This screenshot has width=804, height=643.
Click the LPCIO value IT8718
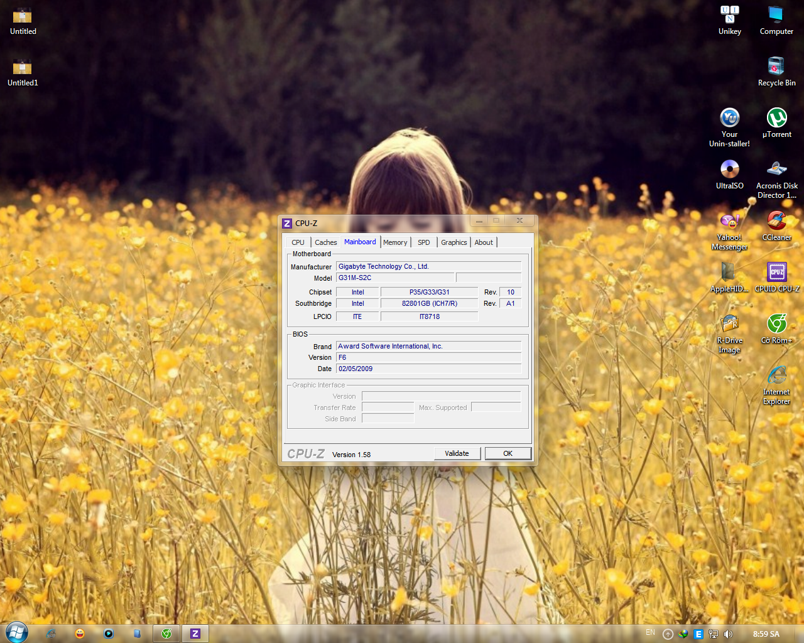pos(430,316)
